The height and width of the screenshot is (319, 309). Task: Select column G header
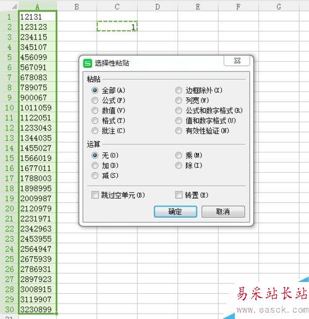tap(279, 7)
